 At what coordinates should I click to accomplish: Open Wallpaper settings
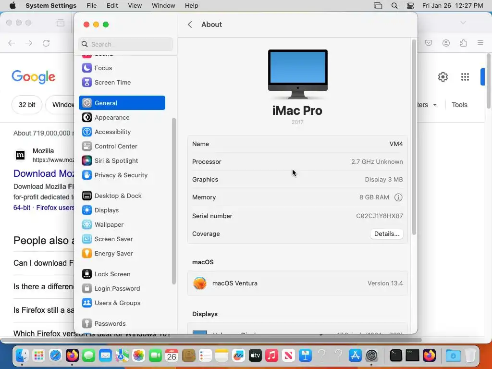tap(122, 225)
